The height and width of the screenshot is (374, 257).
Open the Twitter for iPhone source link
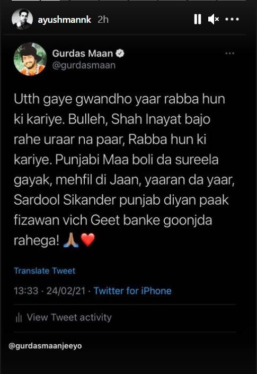pyautogui.click(x=132, y=291)
